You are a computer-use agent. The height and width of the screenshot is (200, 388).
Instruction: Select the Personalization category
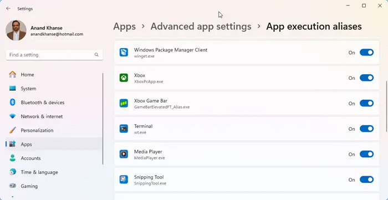click(x=54, y=130)
